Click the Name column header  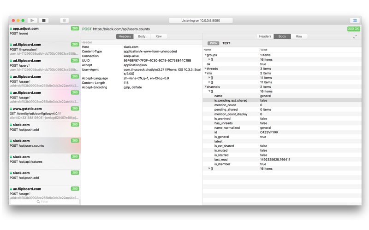(231, 50)
